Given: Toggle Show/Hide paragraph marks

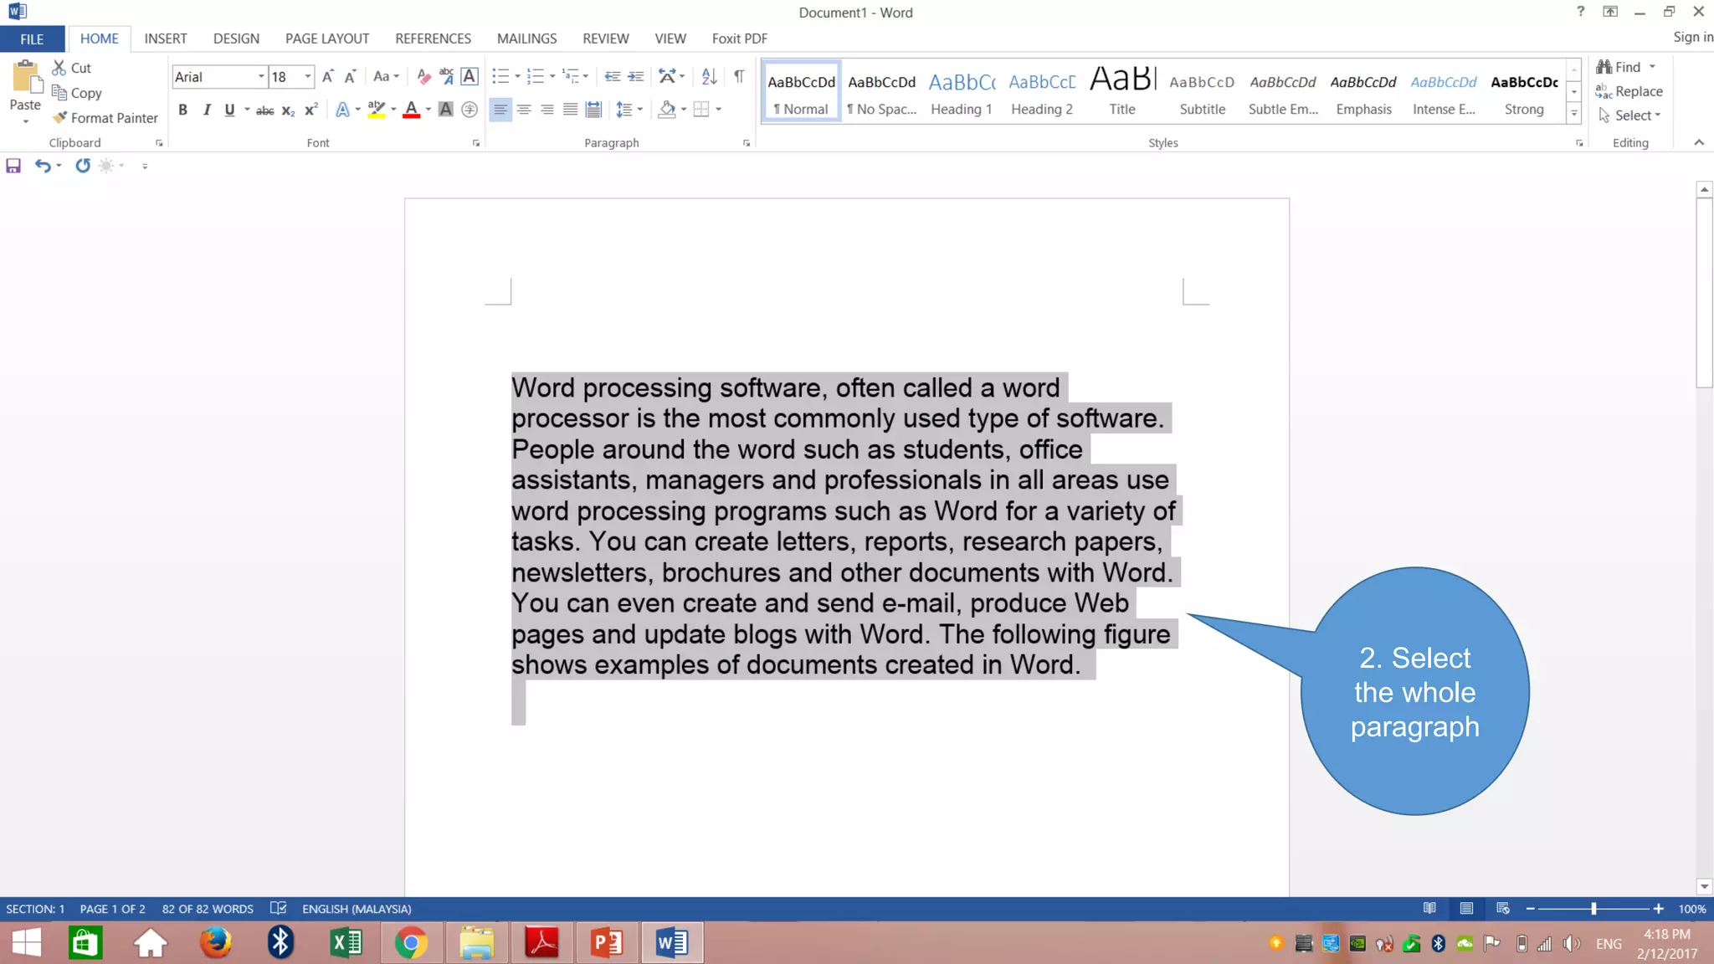Looking at the screenshot, I should pyautogui.click(x=738, y=76).
